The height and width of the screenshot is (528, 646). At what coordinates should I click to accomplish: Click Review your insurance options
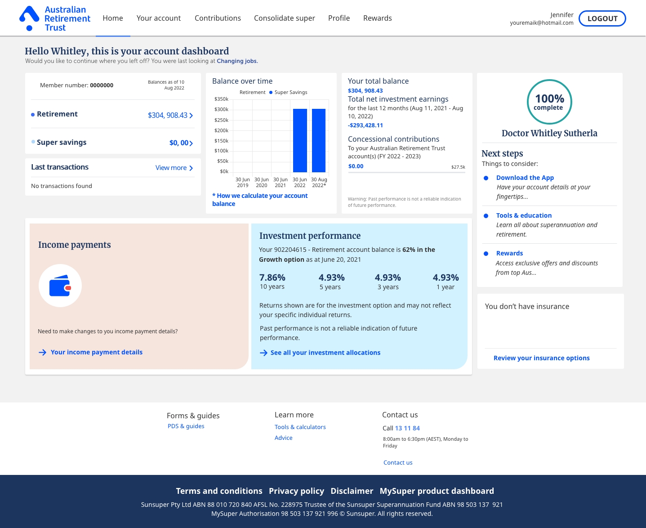[x=542, y=358]
